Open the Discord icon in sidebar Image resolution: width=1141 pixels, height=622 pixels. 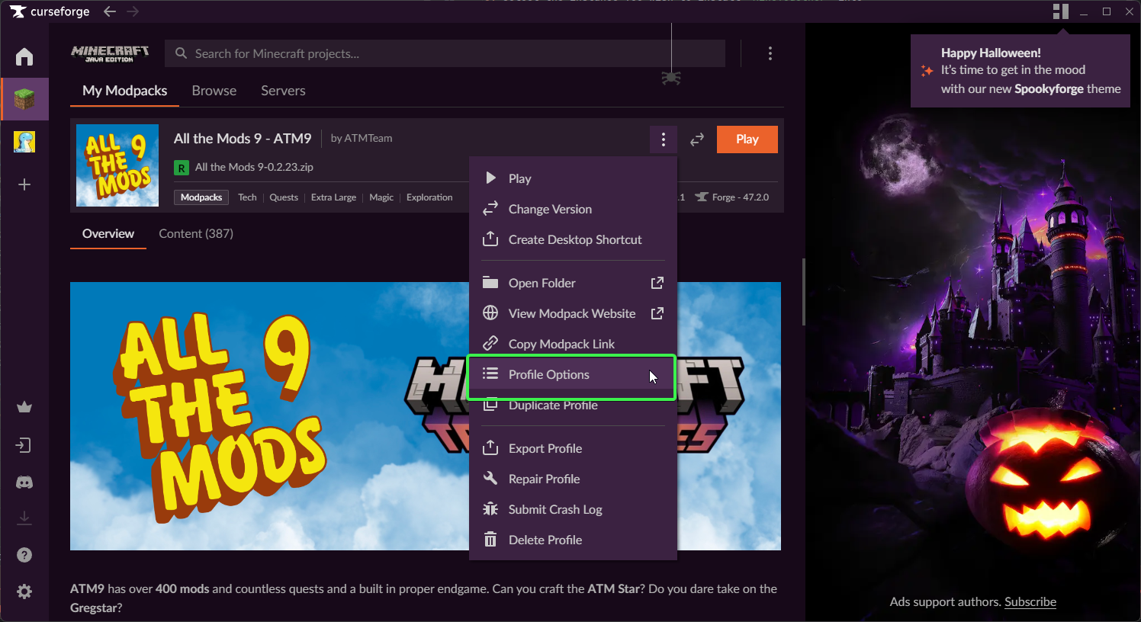[24, 483]
